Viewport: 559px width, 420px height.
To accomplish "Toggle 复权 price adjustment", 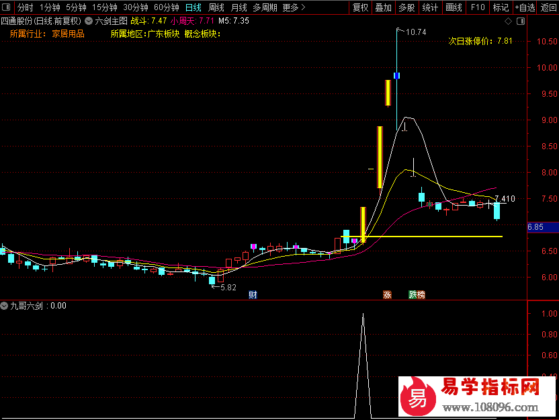I will click(x=361, y=8).
